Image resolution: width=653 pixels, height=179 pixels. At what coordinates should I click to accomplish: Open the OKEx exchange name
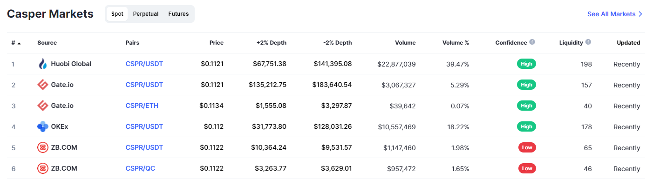(60, 126)
